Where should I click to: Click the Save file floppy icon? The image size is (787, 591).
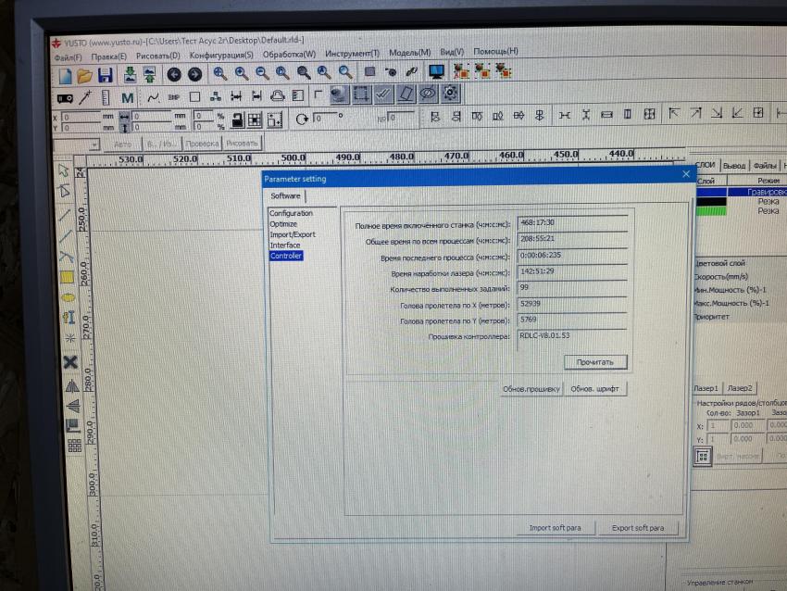(x=106, y=75)
